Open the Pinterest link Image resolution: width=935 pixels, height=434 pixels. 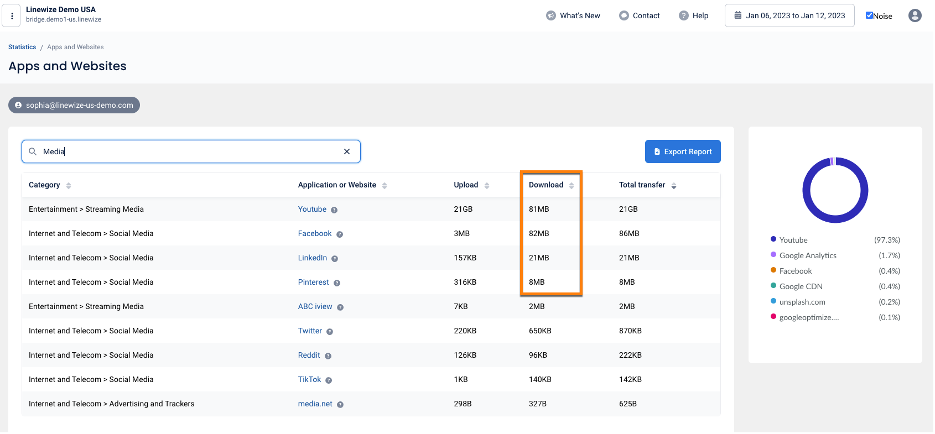[313, 282]
